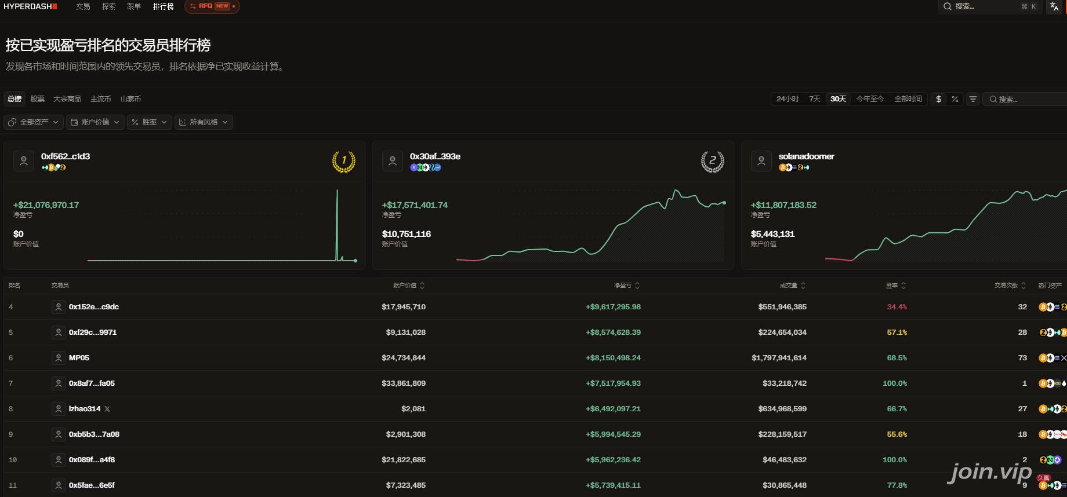Viewport: 1067px width, 497px height.
Task: Open trader 0xf29c...9971 profile
Action: pos(93,332)
